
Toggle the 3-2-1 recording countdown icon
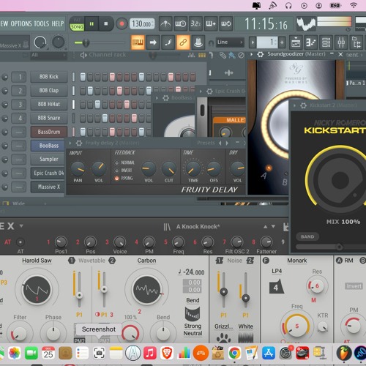pyautogui.click(x=195, y=24)
